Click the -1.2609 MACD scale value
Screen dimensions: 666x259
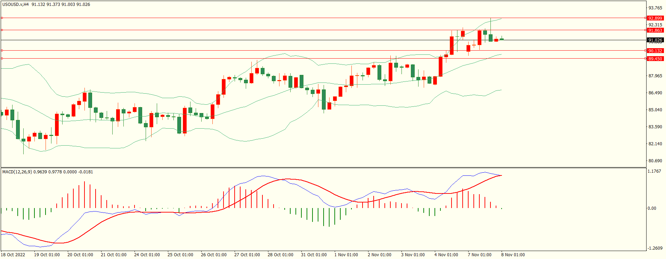click(x=655, y=248)
